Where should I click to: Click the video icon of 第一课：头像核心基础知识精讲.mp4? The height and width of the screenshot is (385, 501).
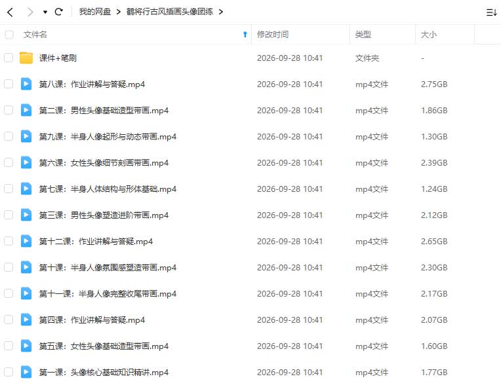point(26,372)
